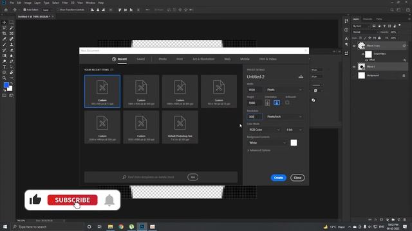The height and width of the screenshot is (231, 412).
Task: Click the Create button
Action: click(279, 178)
